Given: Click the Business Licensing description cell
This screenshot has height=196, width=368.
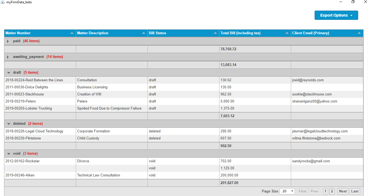Looking at the screenshot, I should [x=92, y=87].
